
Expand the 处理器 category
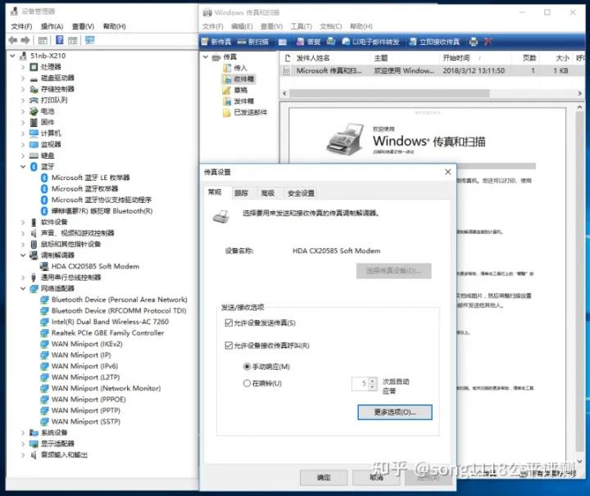[x=23, y=67]
